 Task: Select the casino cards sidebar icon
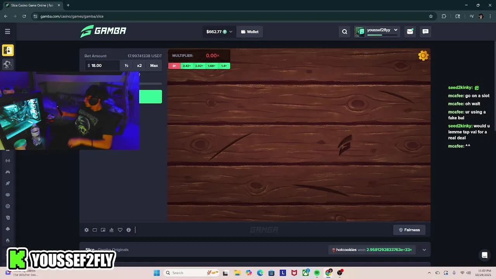pyautogui.click(x=8, y=50)
